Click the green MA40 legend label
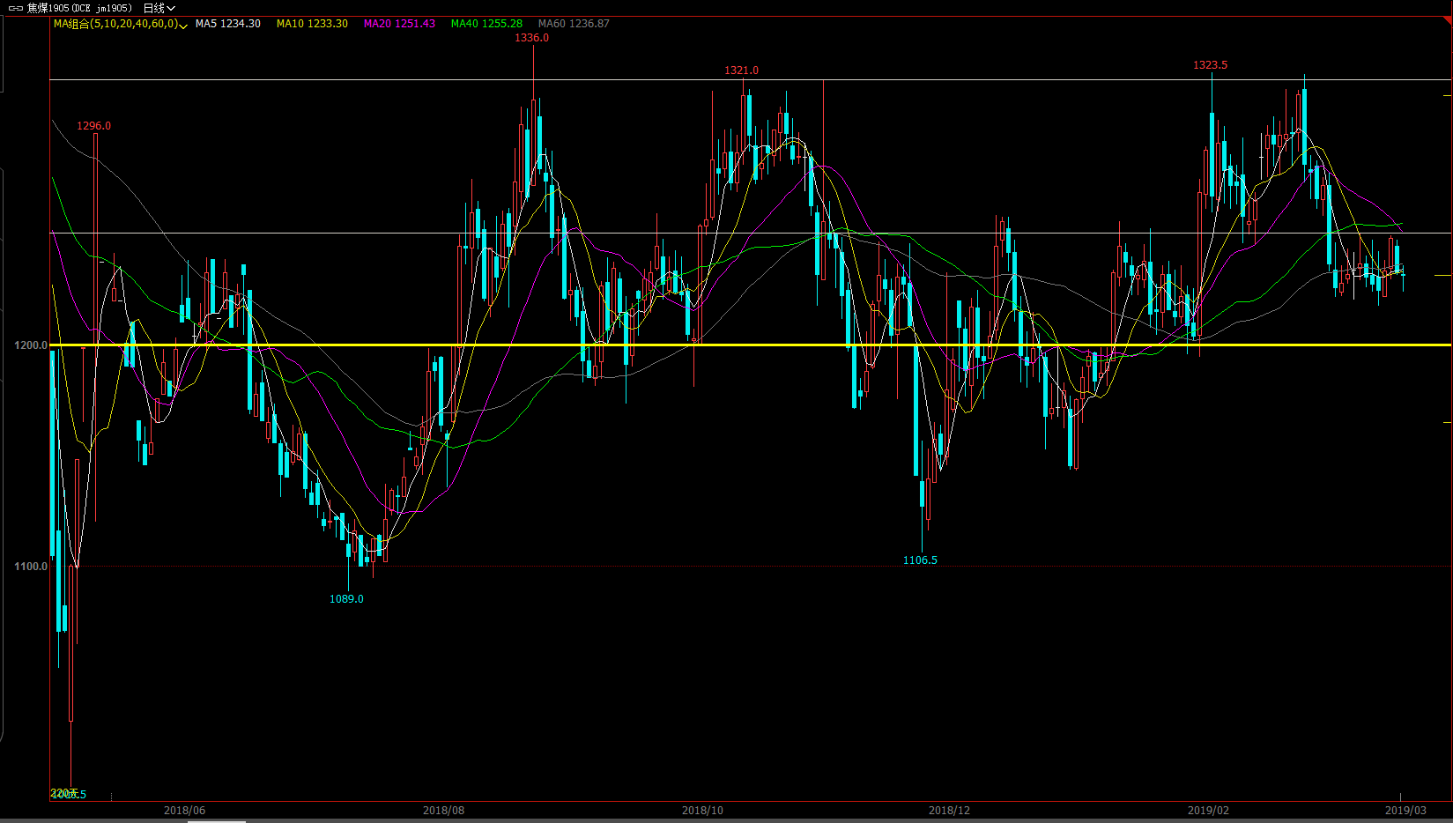The height and width of the screenshot is (823, 1453). 486,24
